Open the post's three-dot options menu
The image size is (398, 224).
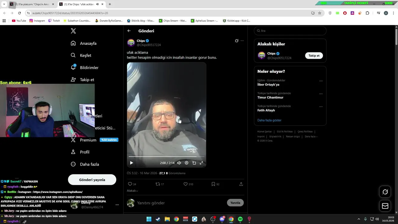(x=242, y=41)
